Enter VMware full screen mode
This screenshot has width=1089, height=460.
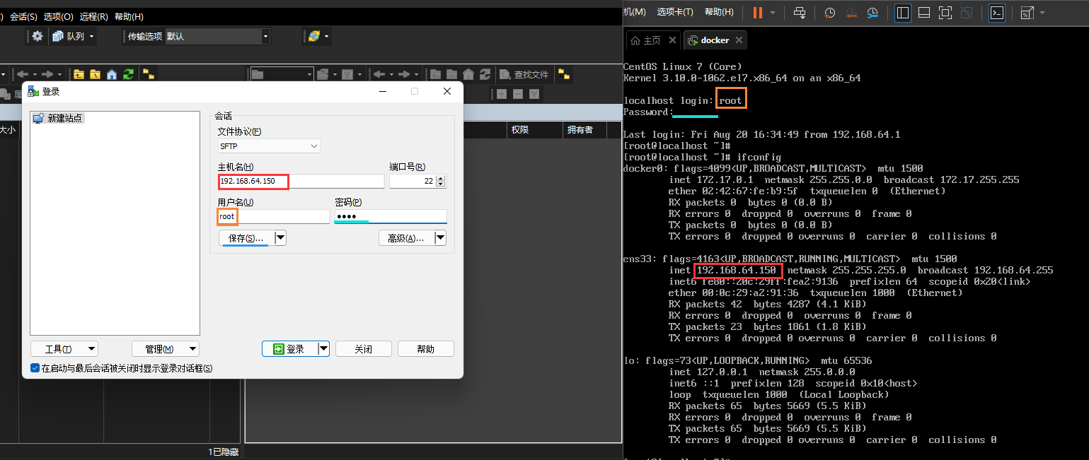coord(945,13)
